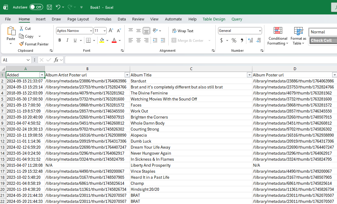This screenshot has height=204, width=337.
Task: Toggle bold formatting
Action: [x=59, y=40]
